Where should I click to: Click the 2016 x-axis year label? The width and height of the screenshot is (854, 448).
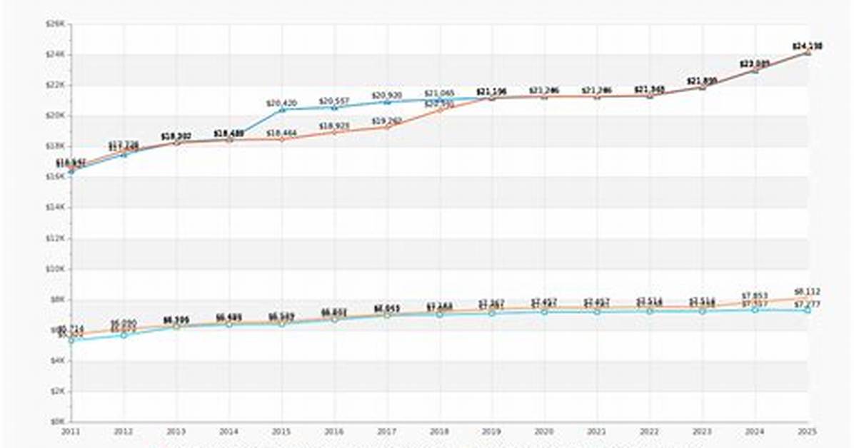(x=334, y=432)
